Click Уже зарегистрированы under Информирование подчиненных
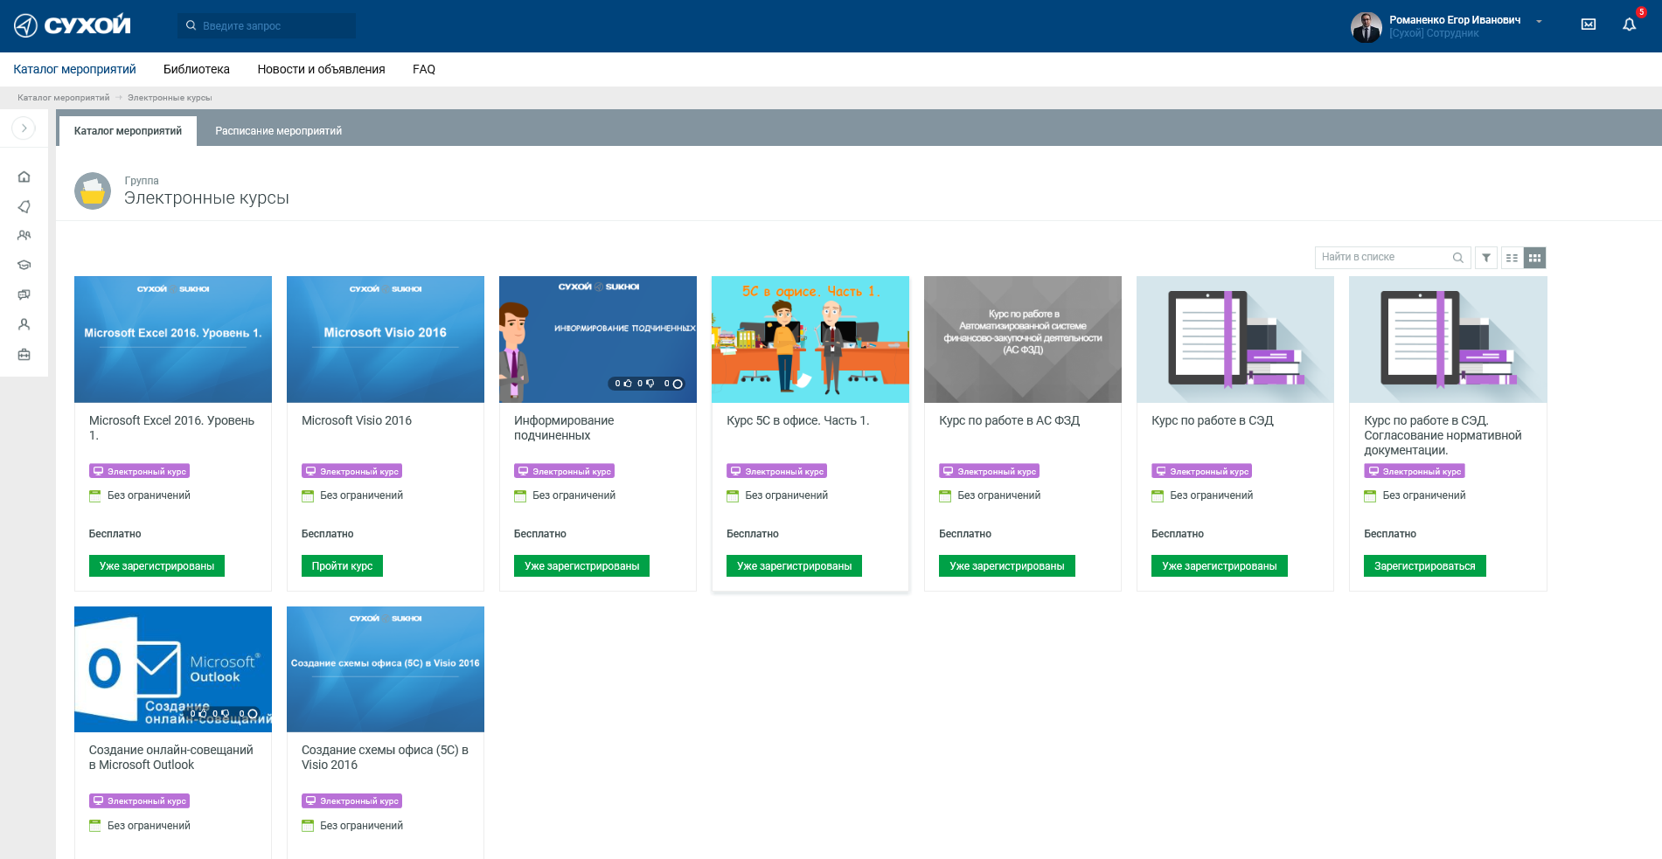The image size is (1662, 859). (581, 566)
